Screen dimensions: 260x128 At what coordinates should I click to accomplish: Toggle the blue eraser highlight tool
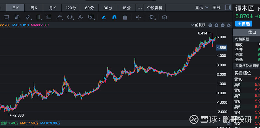(104, 17)
